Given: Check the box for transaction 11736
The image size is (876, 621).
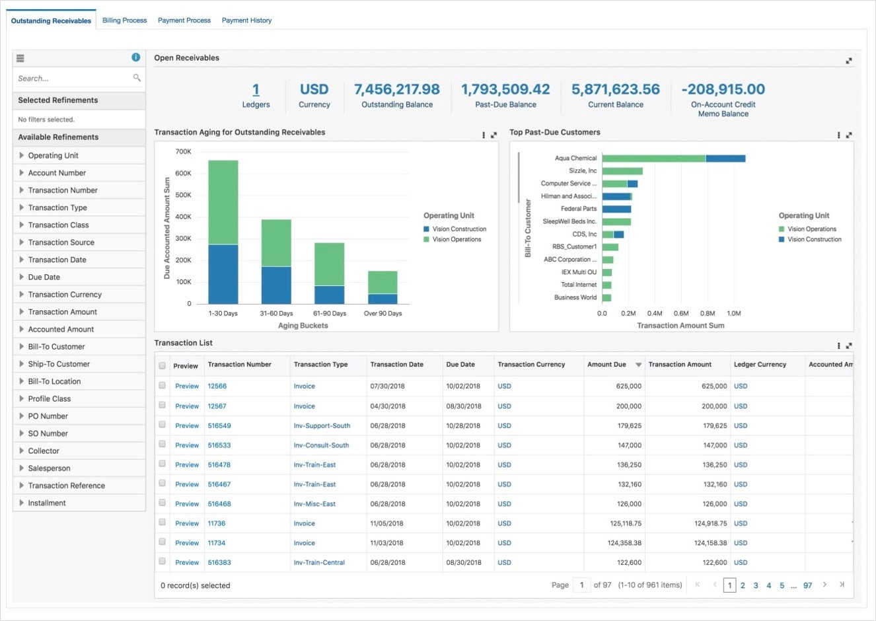Looking at the screenshot, I should (162, 522).
